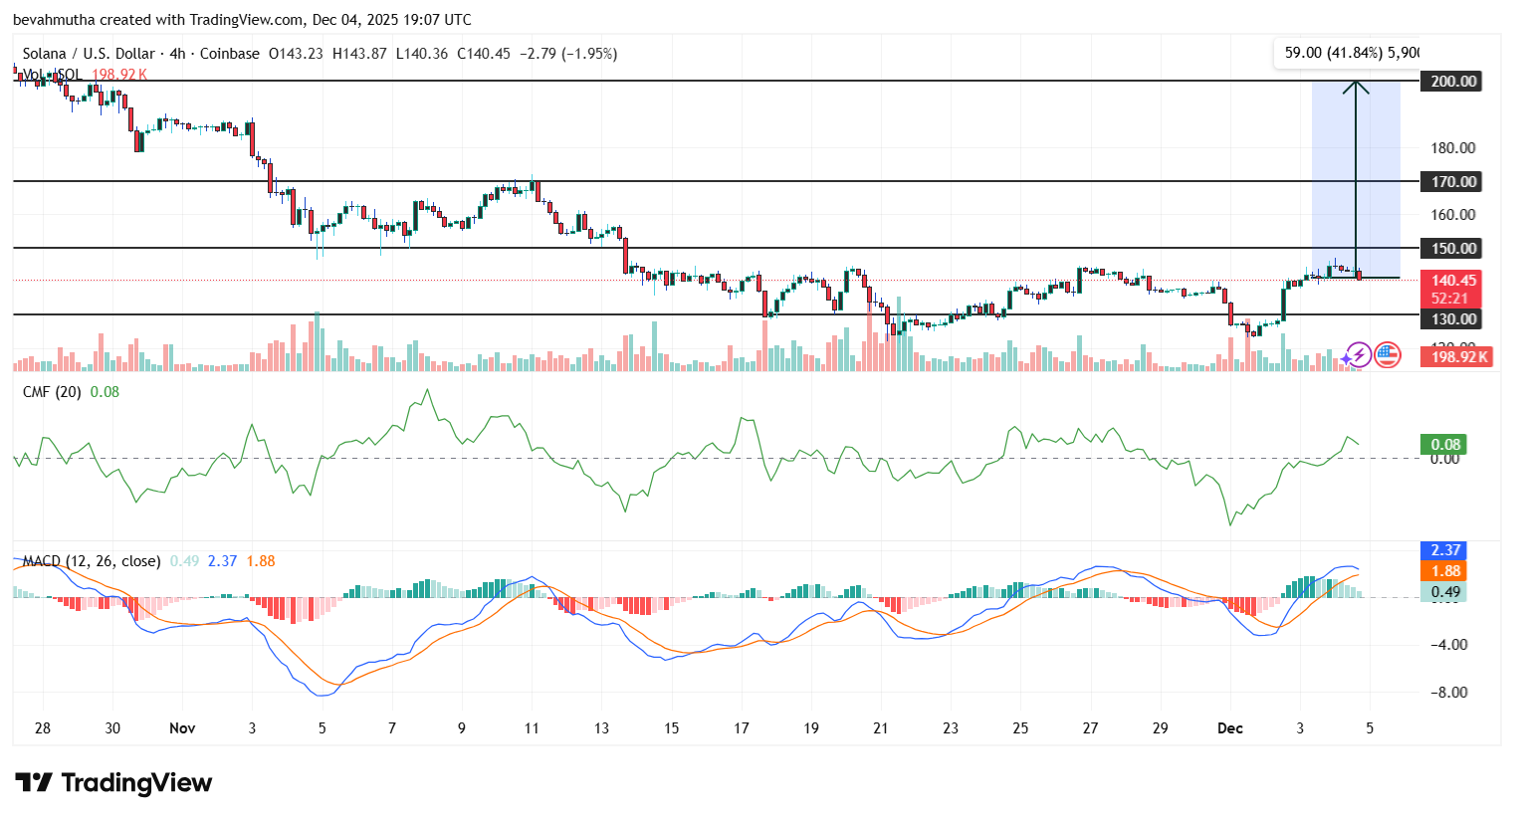Screen dimensions: 1514x820
Task: Click the TradingView logo
Action: (112, 784)
